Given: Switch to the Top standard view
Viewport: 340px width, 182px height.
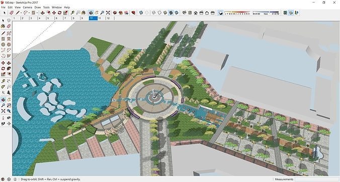Looking at the screenshot, I should click(190, 13).
